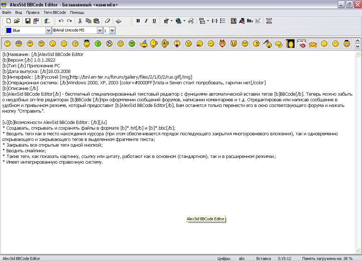Insert the cursing speech-bubble smiley
The image size is (362, 261).
pos(302,44)
